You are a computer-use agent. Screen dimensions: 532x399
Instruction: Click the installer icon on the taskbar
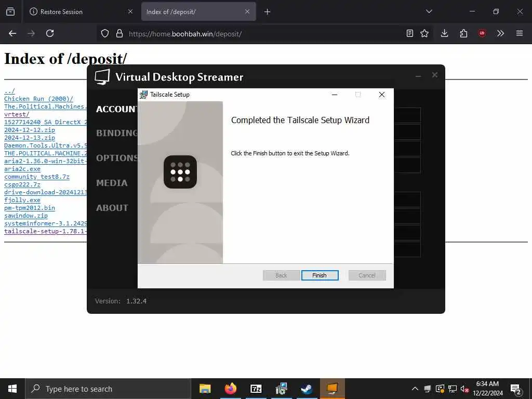pos(281,389)
